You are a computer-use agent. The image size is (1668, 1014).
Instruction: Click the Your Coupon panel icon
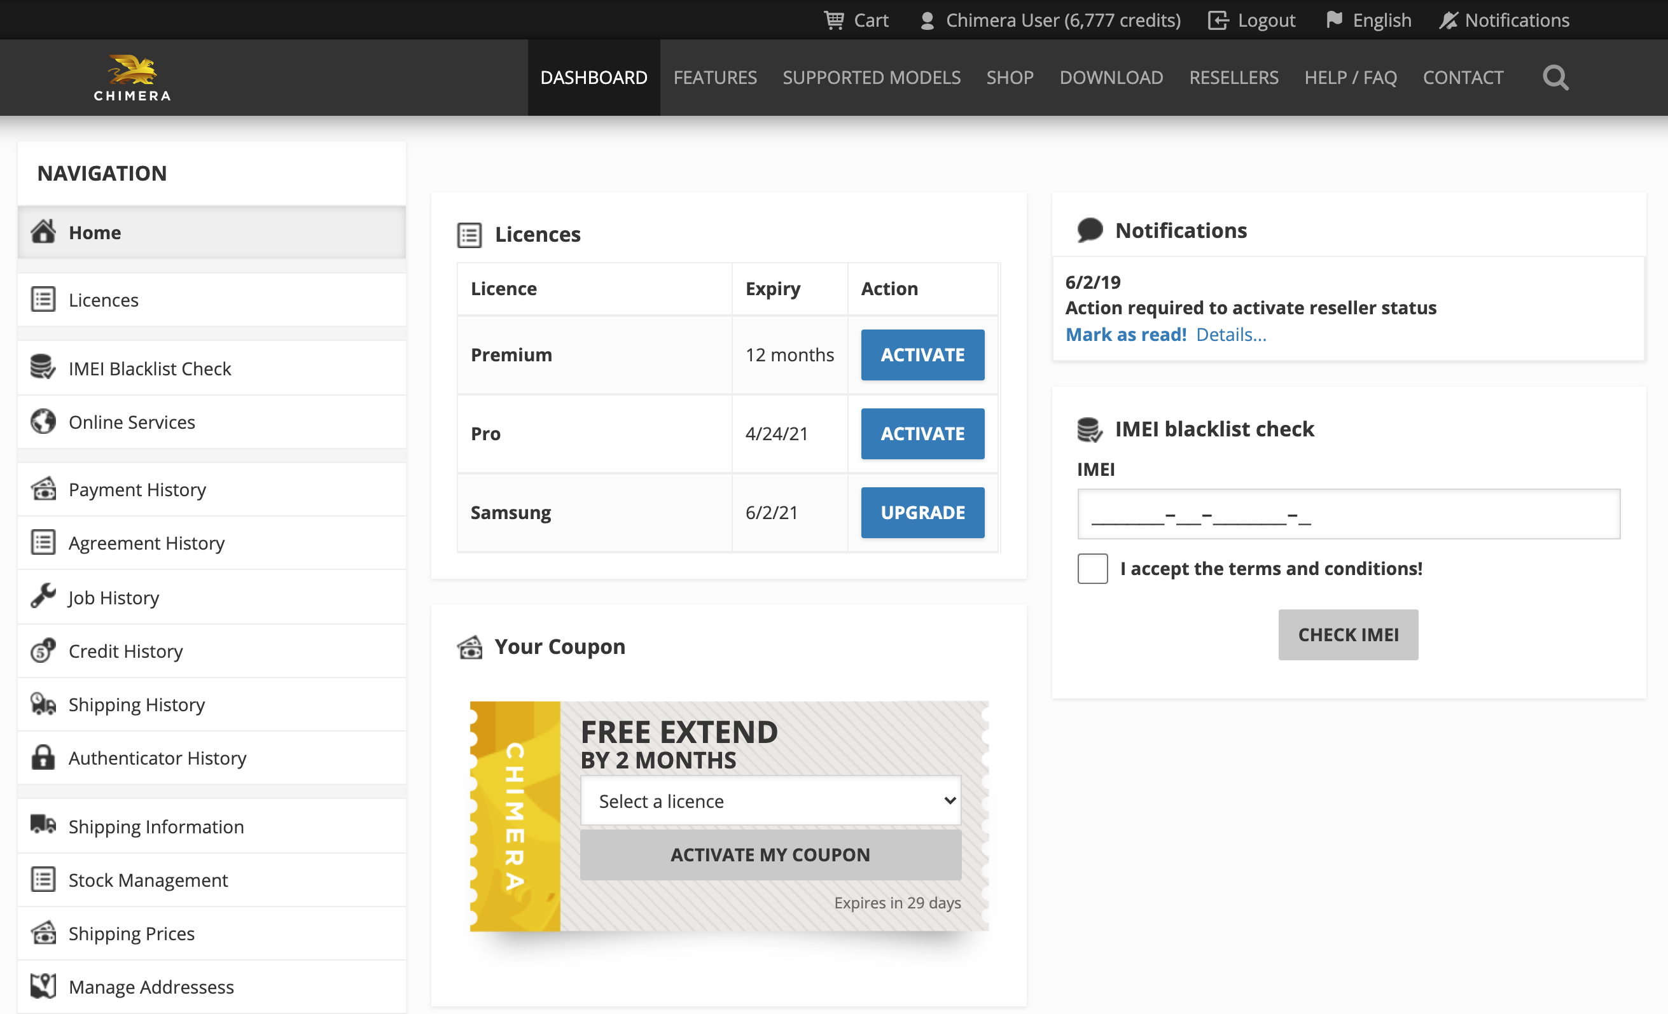470,647
